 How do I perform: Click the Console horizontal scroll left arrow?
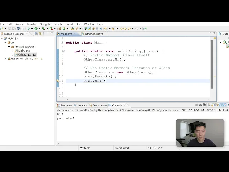[58, 143]
